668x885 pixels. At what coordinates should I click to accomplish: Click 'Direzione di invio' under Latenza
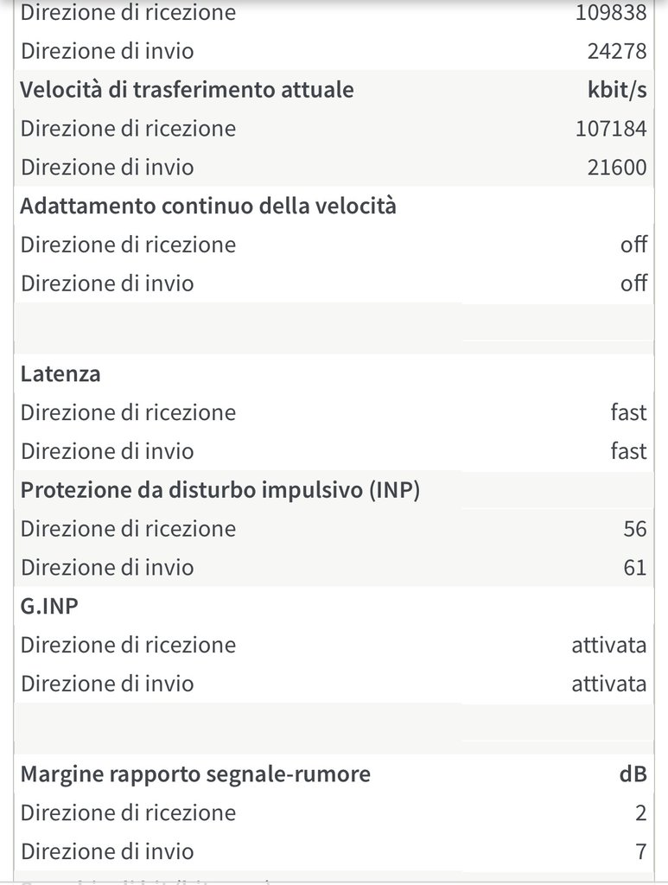tap(107, 451)
